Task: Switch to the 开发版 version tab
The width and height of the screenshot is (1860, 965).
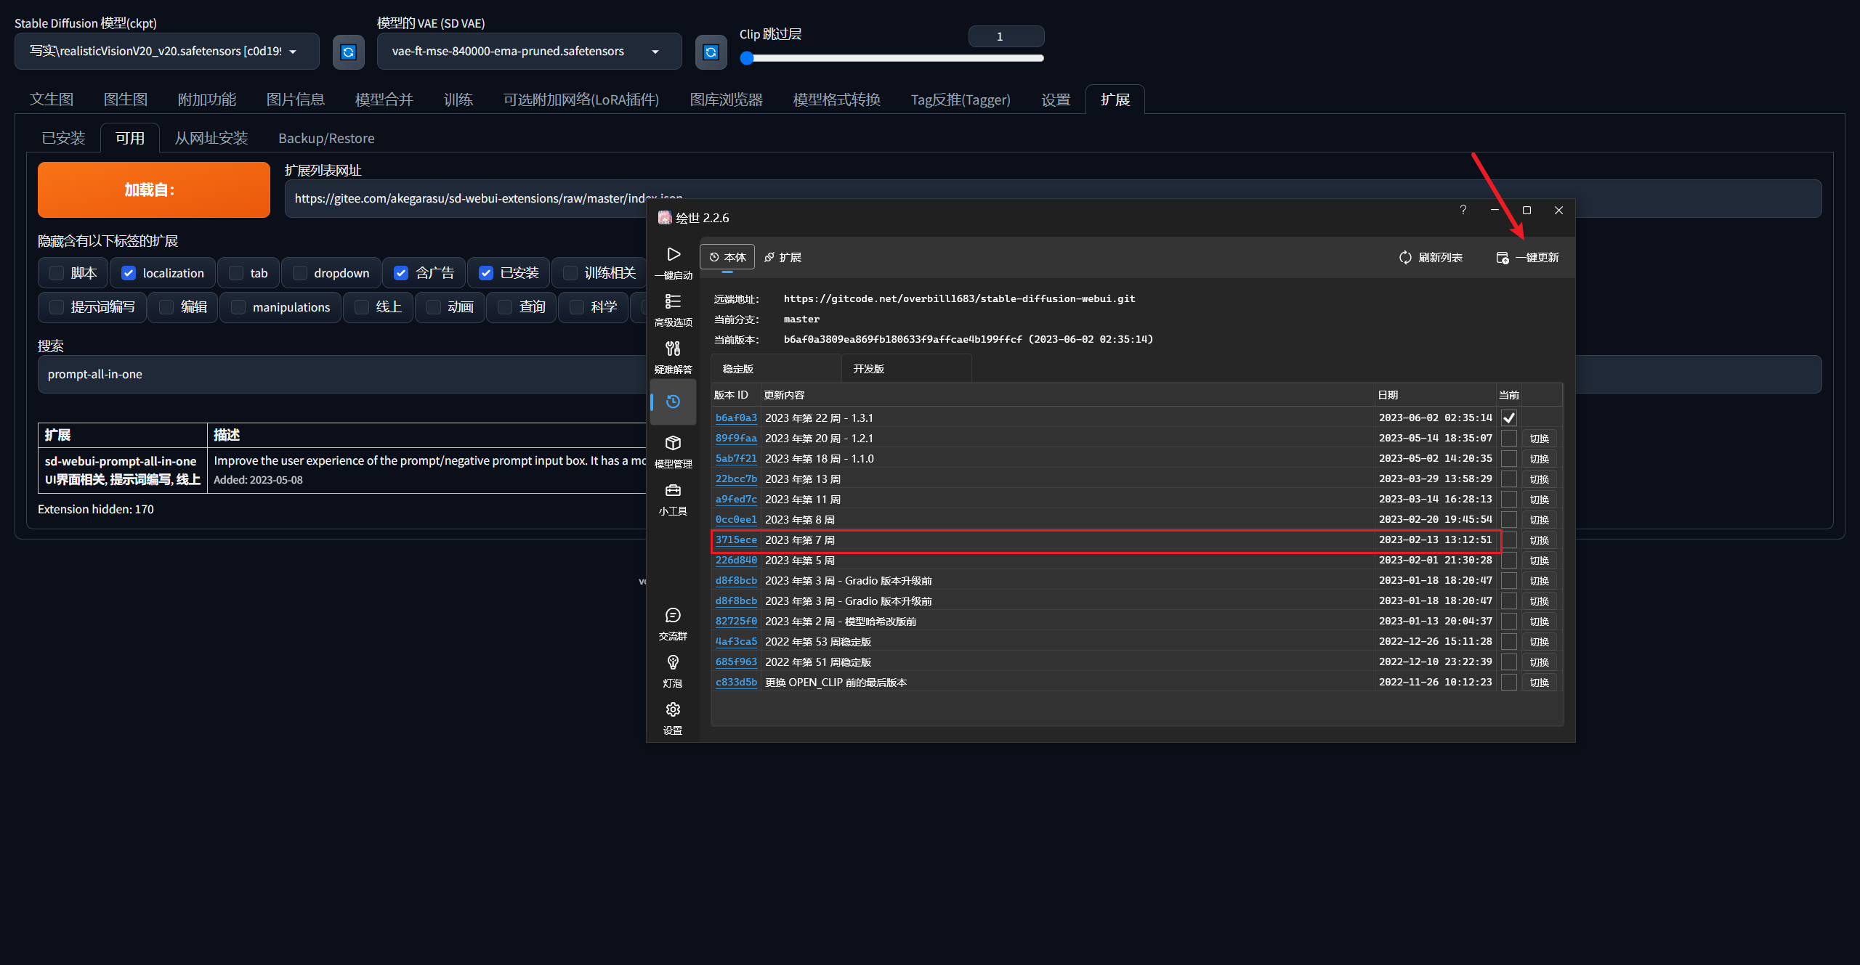Action: pos(869,369)
